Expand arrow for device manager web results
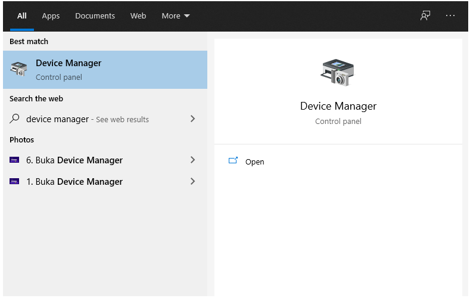Image resolution: width=470 pixels, height=298 pixels. [x=193, y=119]
